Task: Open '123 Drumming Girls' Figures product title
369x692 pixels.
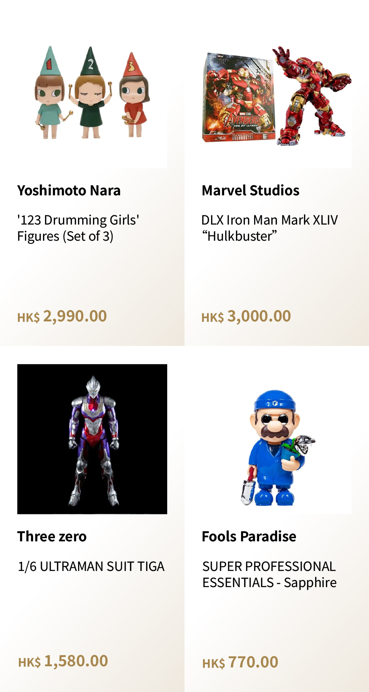Action: [x=78, y=228]
